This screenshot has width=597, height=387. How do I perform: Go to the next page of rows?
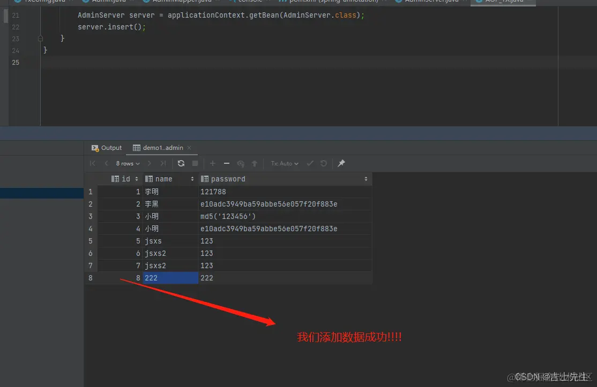coord(149,163)
